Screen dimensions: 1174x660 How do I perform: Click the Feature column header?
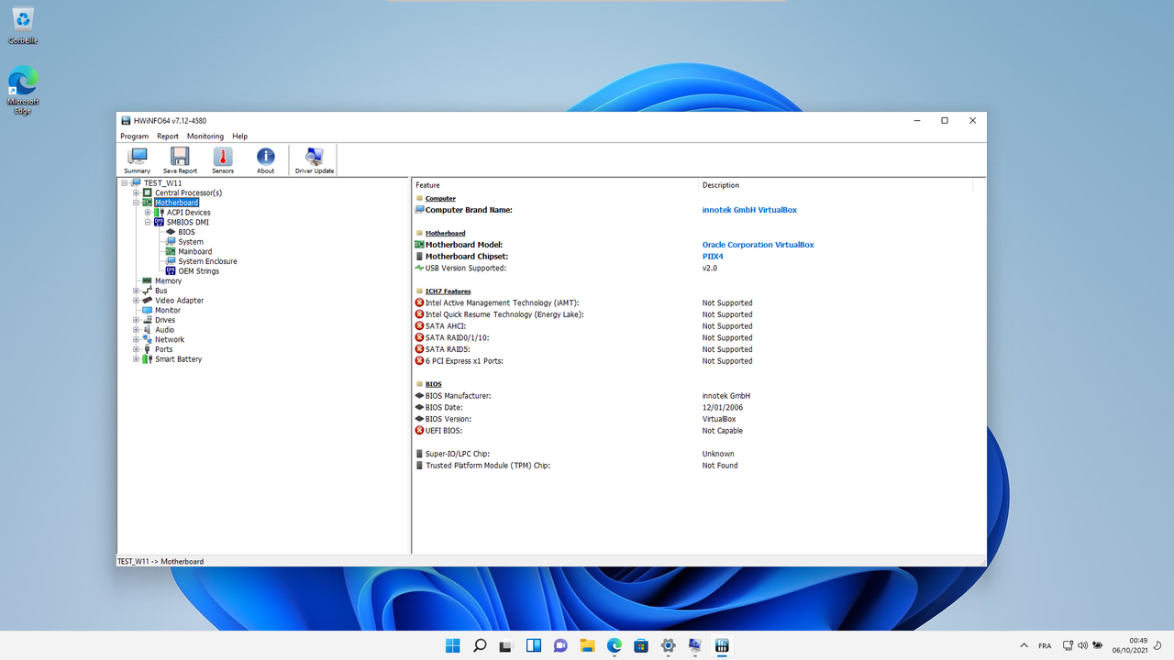coord(555,185)
